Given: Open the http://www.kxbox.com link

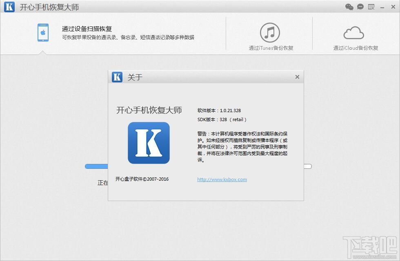Looking at the screenshot, I should (222, 179).
